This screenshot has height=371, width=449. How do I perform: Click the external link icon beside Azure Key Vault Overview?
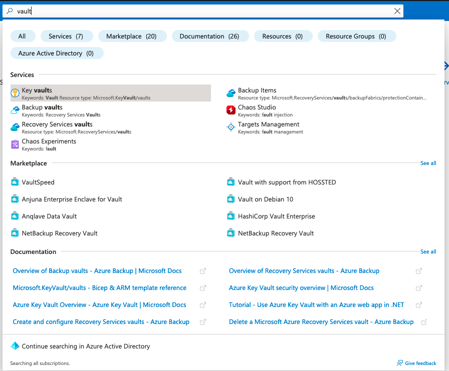coord(203,305)
